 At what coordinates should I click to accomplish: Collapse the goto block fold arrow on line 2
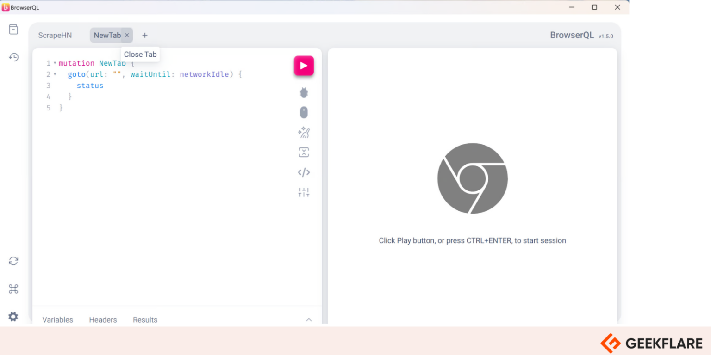(x=55, y=74)
